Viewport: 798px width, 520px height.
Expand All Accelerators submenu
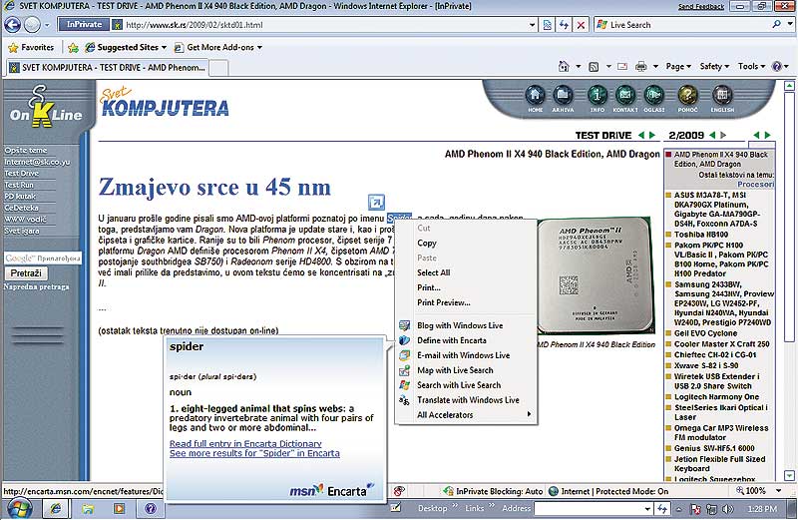click(466, 415)
